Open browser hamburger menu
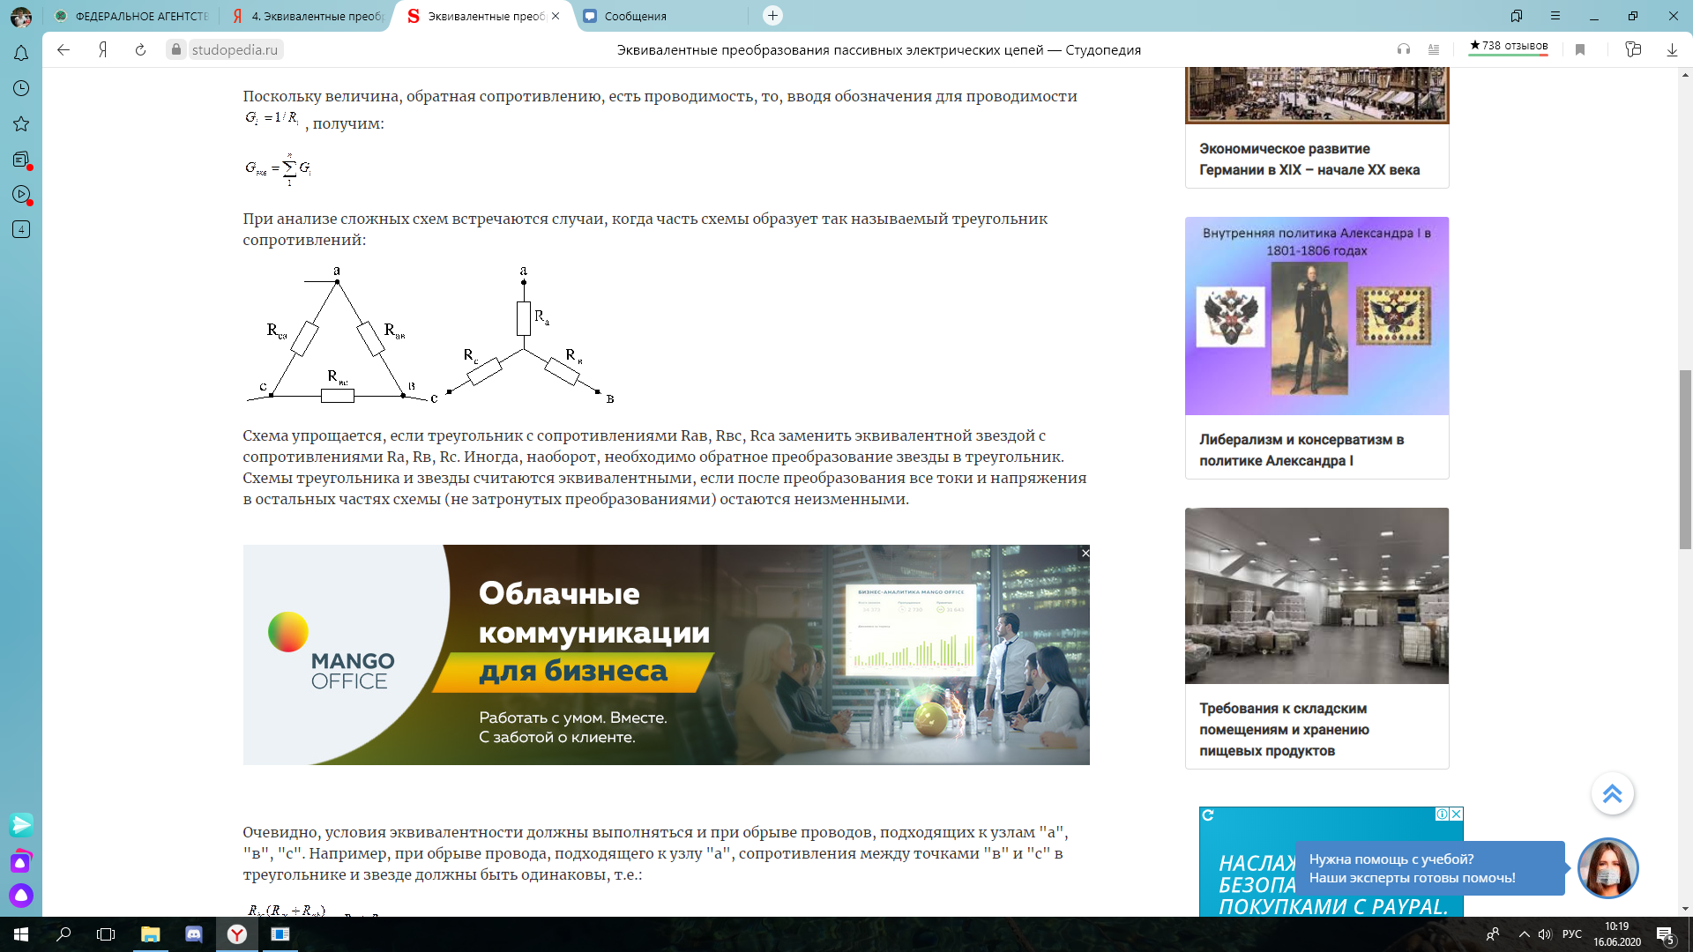This screenshot has height=952, width=1693. (1555, 16)
